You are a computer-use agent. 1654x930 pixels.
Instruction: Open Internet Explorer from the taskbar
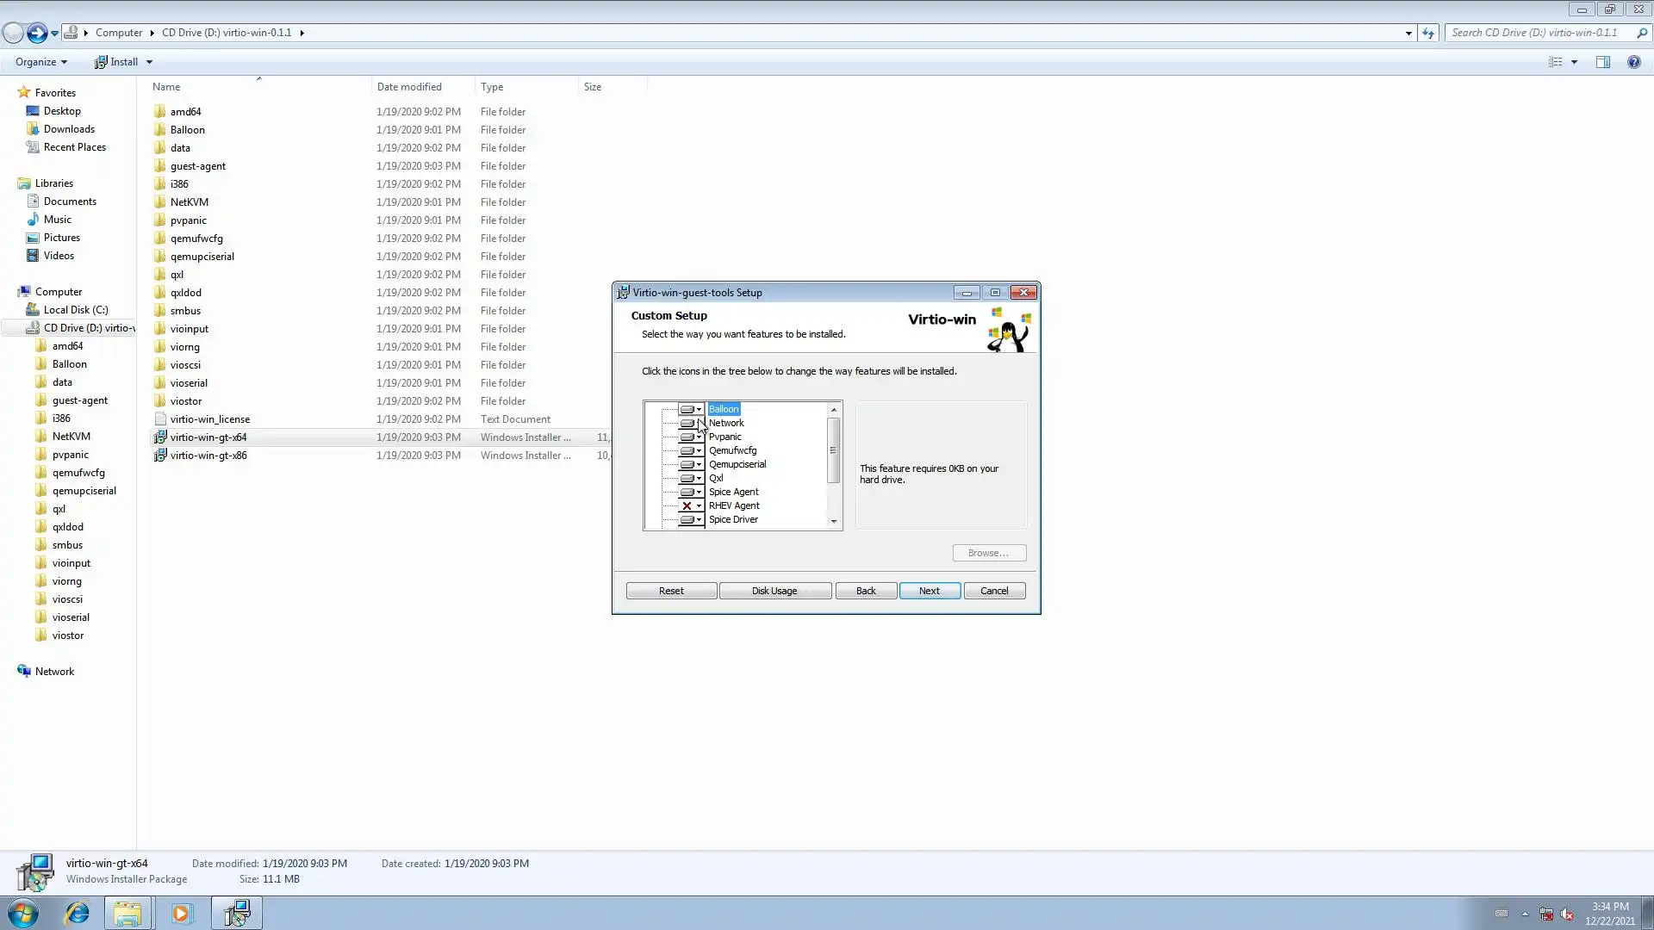coord(77,913)
